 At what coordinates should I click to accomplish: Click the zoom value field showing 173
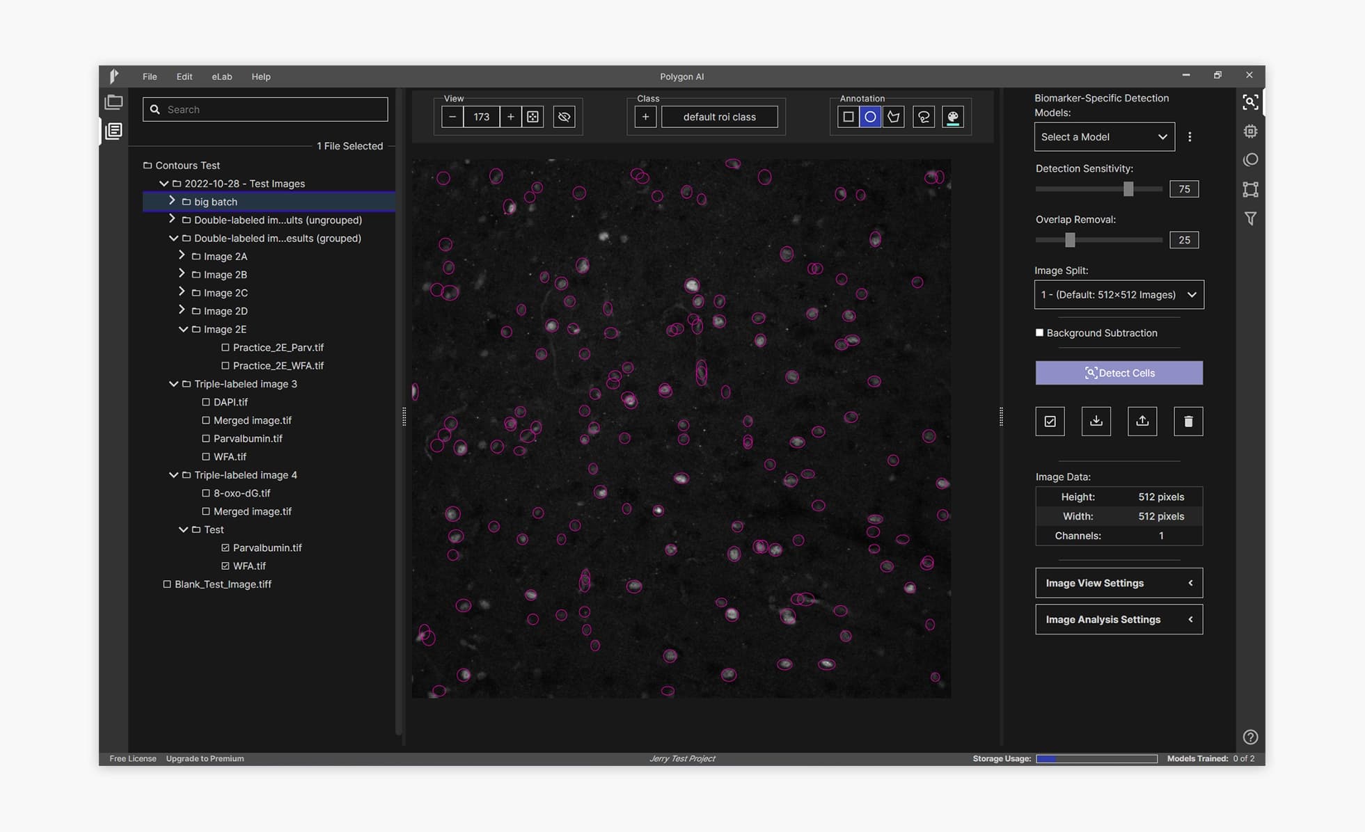[482, 117]
